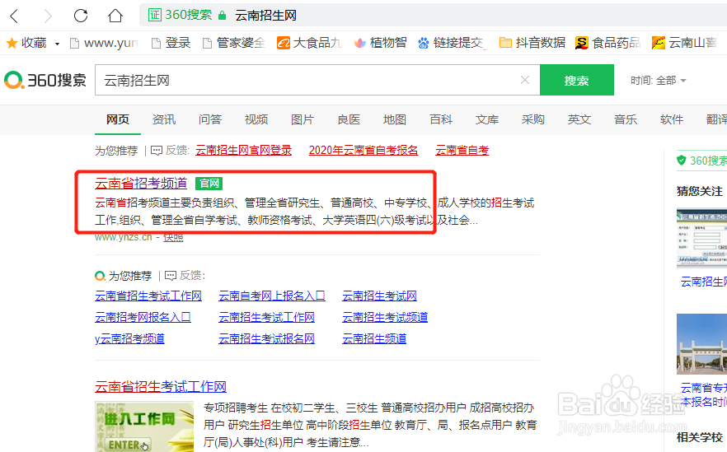Switch to the 文库 tab

487,119
